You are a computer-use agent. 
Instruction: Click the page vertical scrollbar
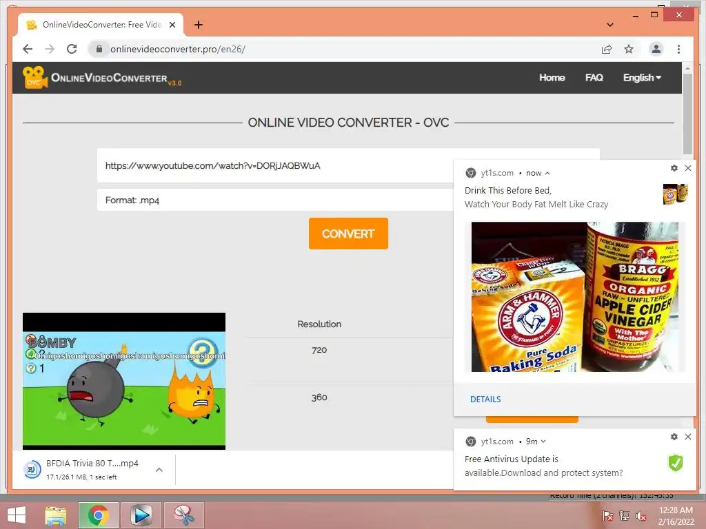point(687,114)
